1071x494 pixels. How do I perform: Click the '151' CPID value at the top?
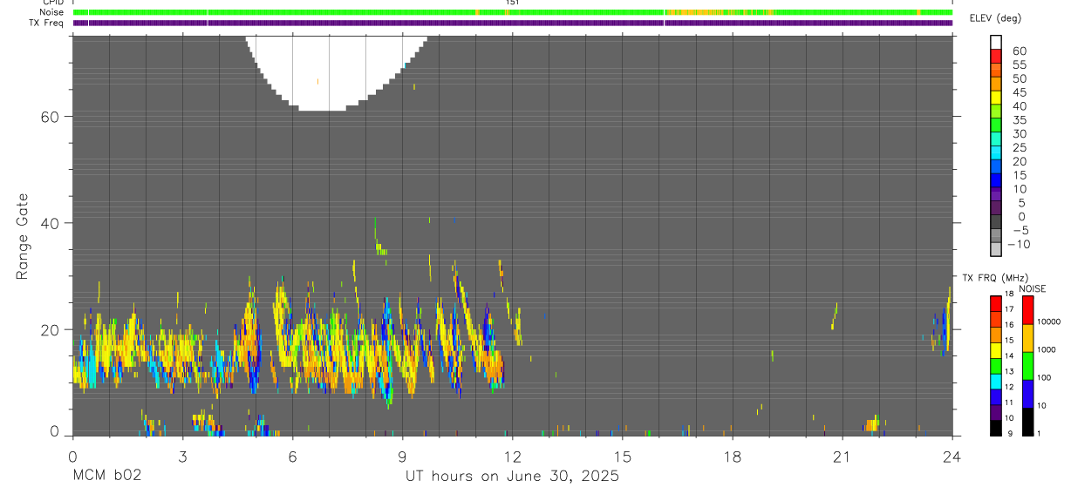[x=512, y=3]
